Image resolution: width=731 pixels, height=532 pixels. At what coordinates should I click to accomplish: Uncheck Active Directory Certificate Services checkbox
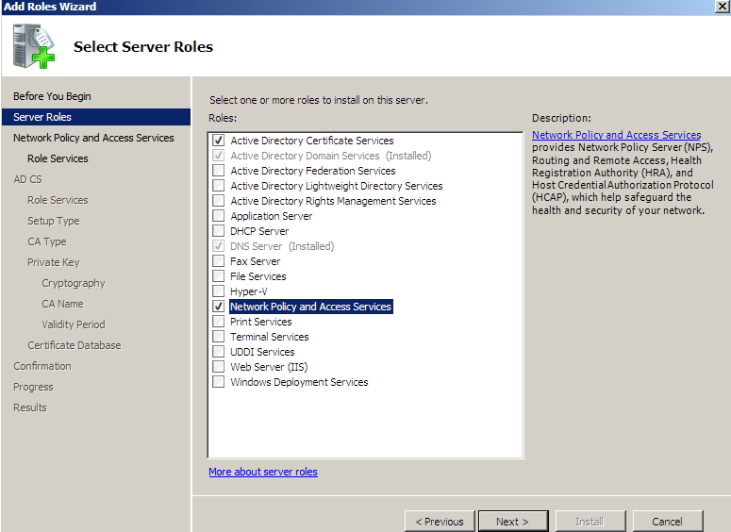coord(218,141)
